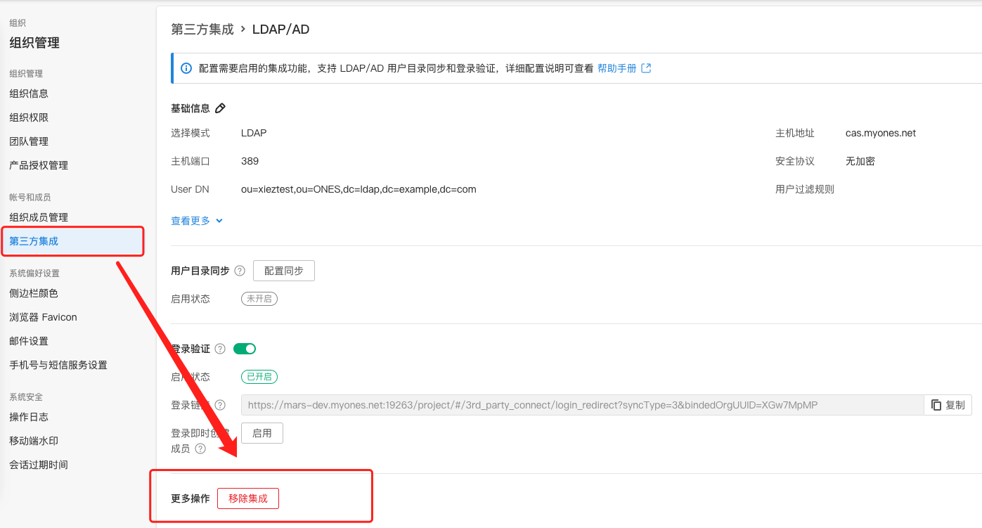Image resolution: width=982 pixels, height=528 pixels.
Task: Click the help icon beside 登录链接
Action: click(x=220, y=405)
